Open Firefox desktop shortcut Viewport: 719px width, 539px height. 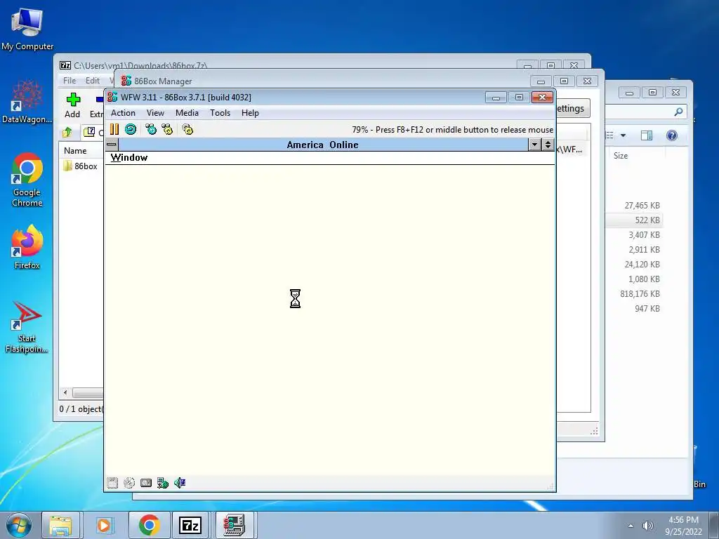[27, 248]
